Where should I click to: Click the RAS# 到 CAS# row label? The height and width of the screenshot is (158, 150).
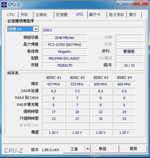tap(27, 98)
